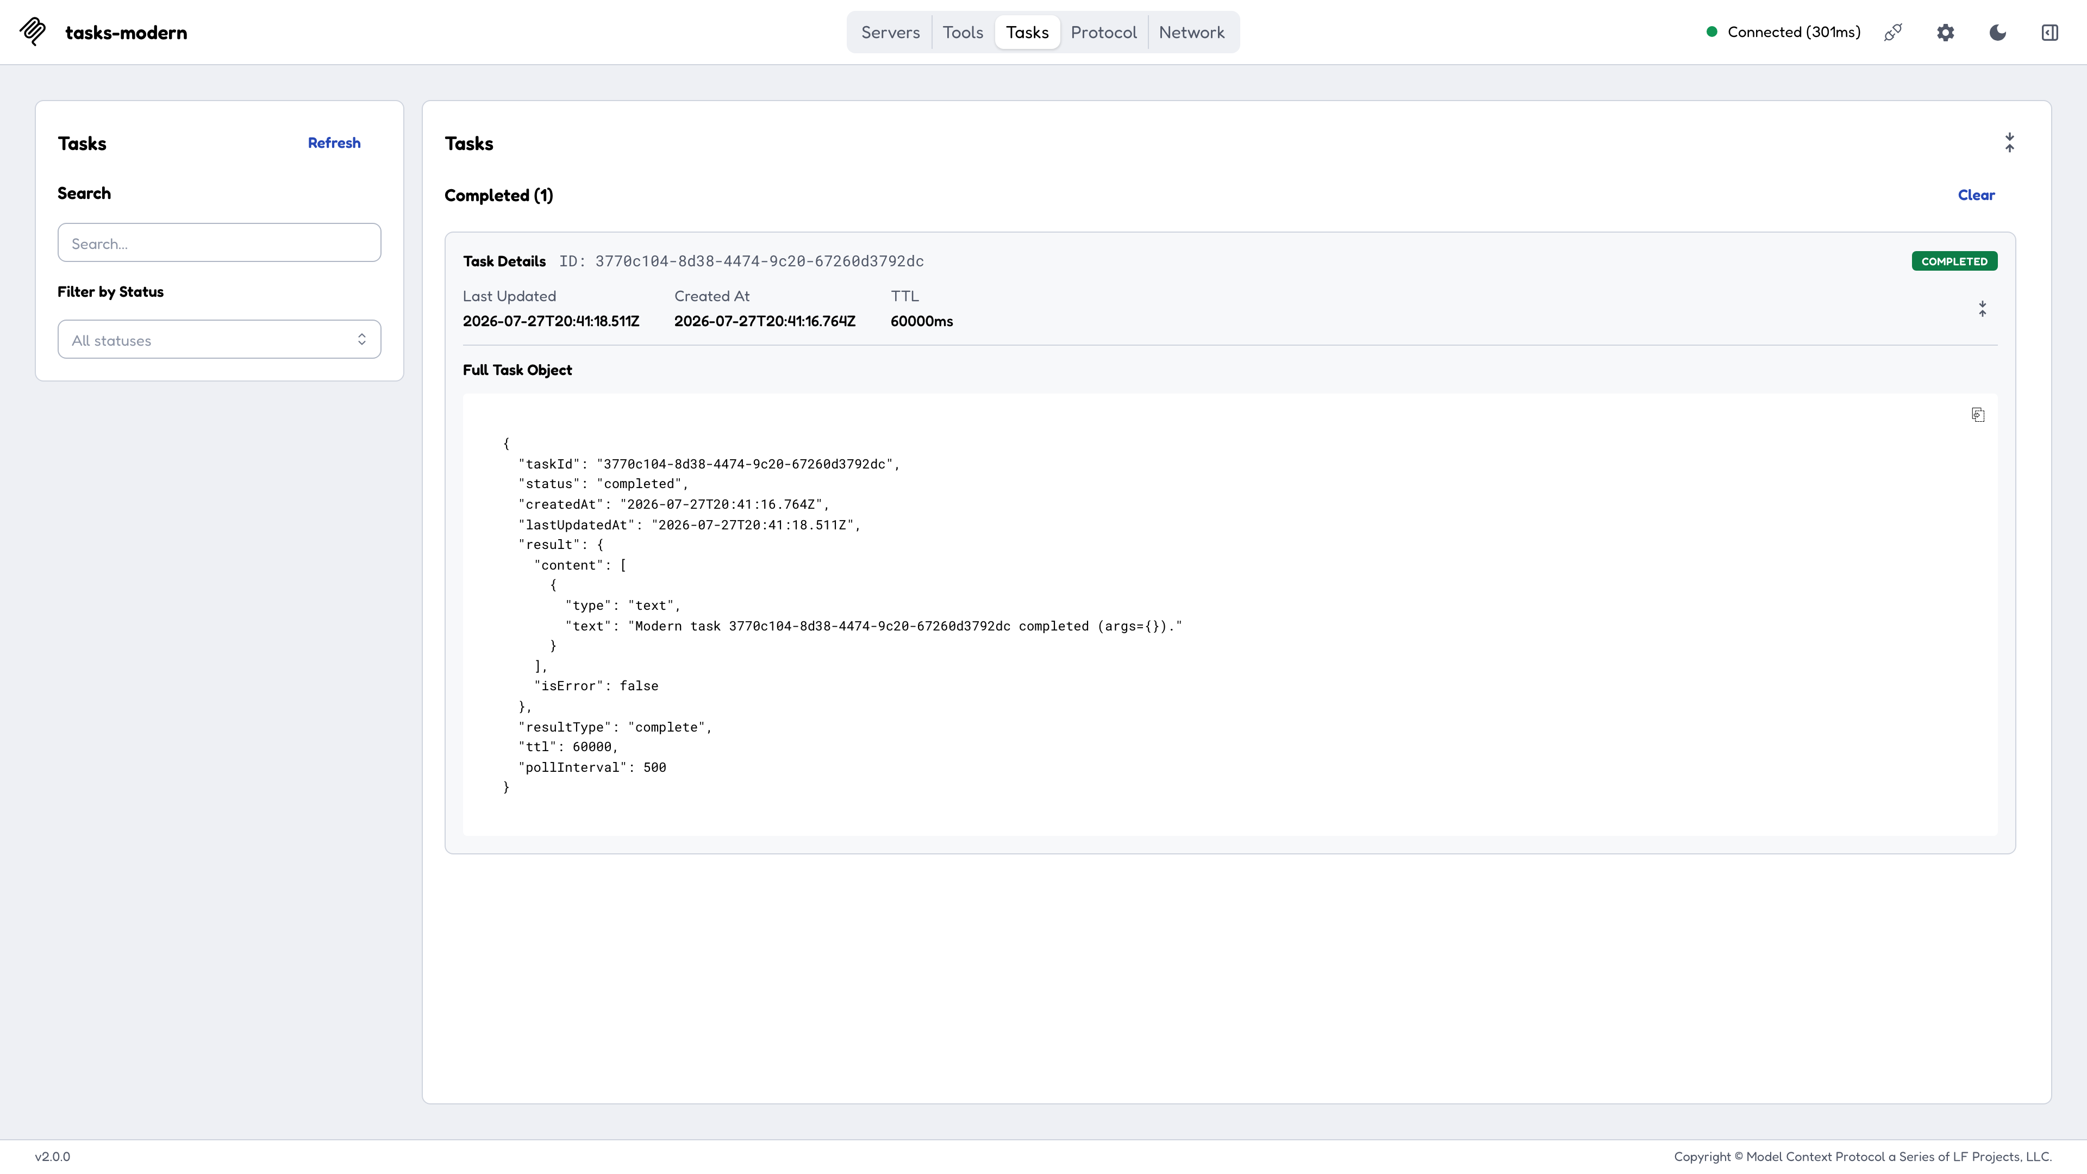
Task: Click the Connected (301ms) status text
Action: point(1794,33)
